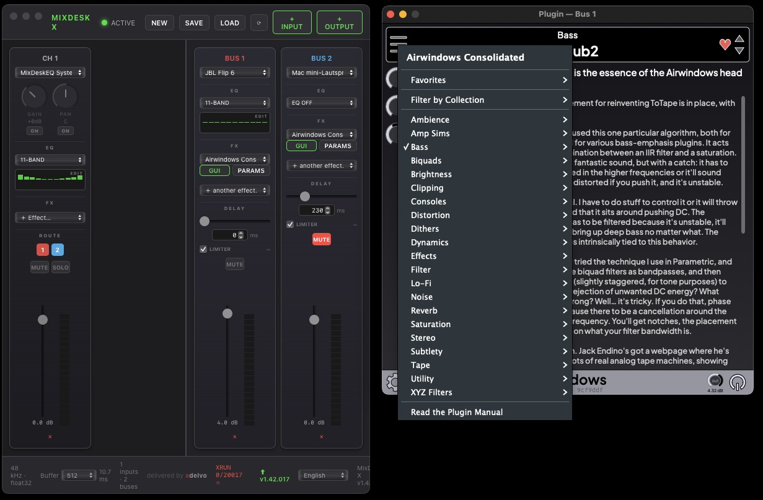Click the NEW button in MixDesk X
The width and height of the screenshot is (763, 500).
pos(159,23)
